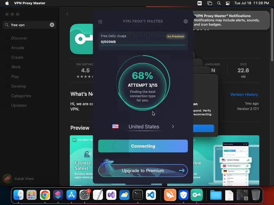Open Visual Studio Code from the Dock
The height and width of the screenshot is (205, 274).
coord(151,195)
